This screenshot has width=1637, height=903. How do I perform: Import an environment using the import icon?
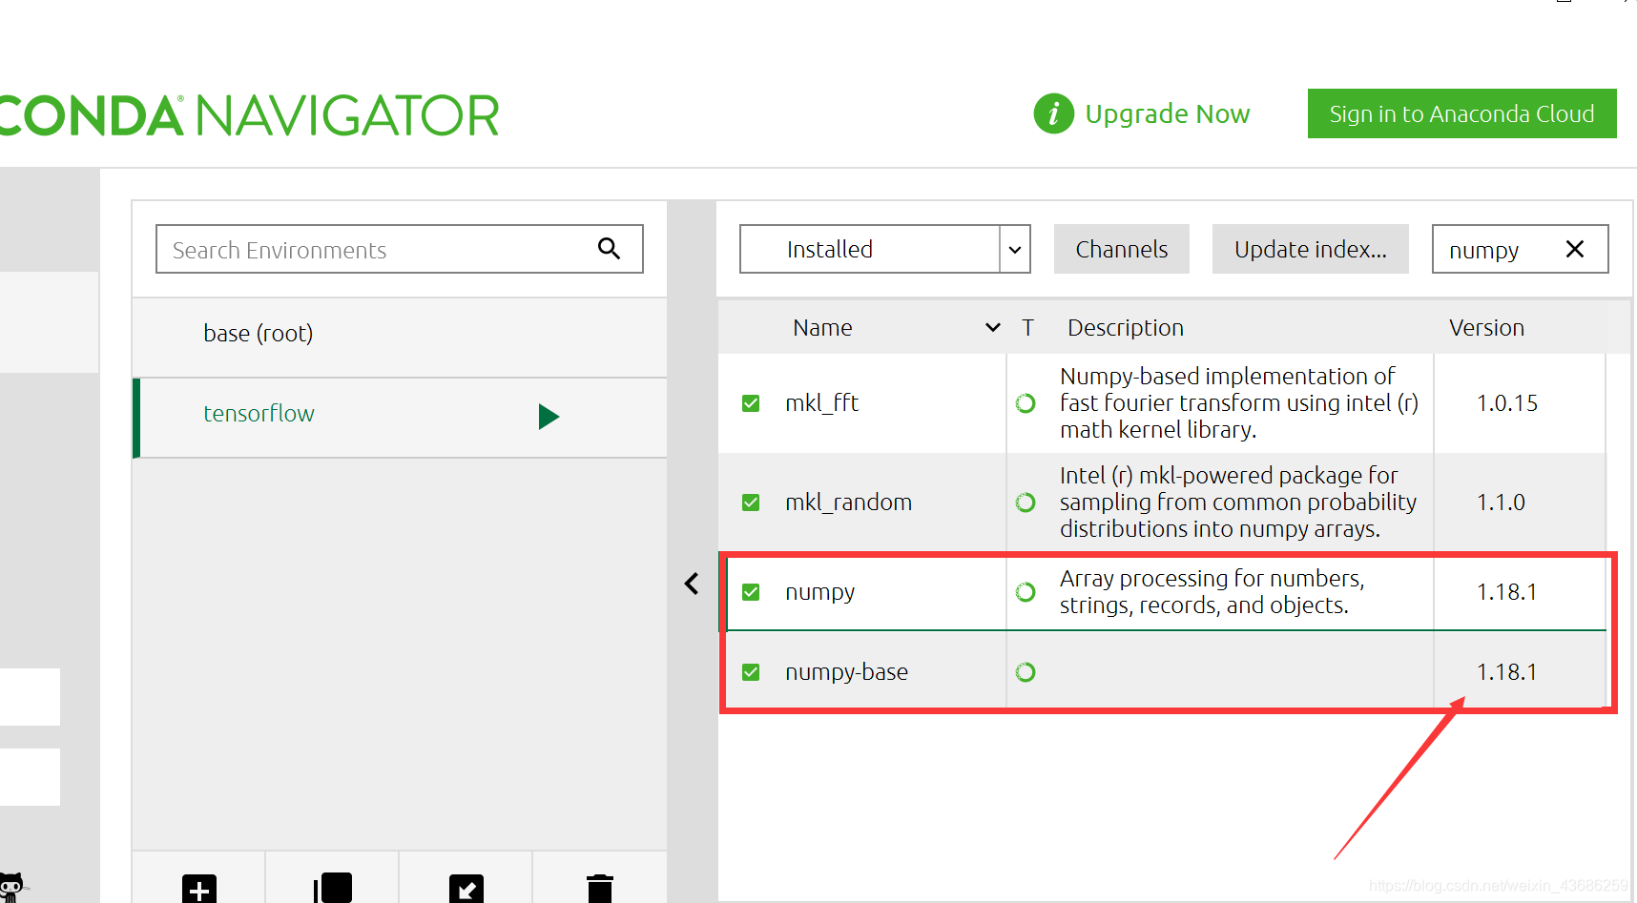click(466, 889)
